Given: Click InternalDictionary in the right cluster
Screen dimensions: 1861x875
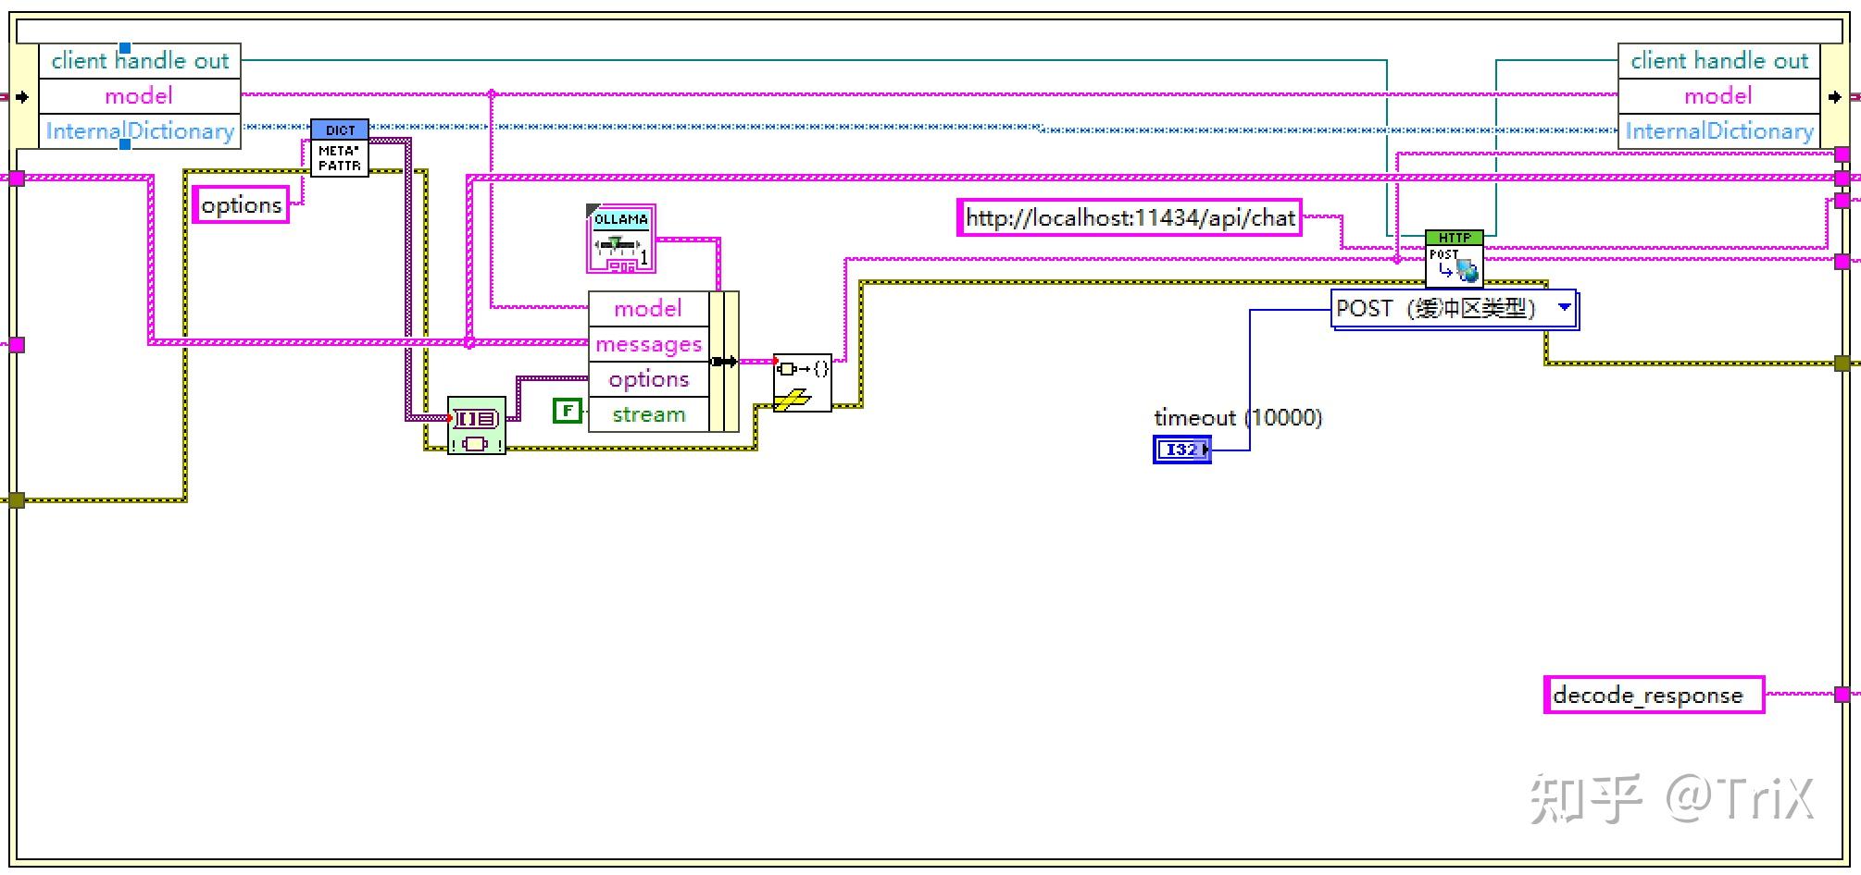Looking at the screenshot, I should click(1718, 130).
